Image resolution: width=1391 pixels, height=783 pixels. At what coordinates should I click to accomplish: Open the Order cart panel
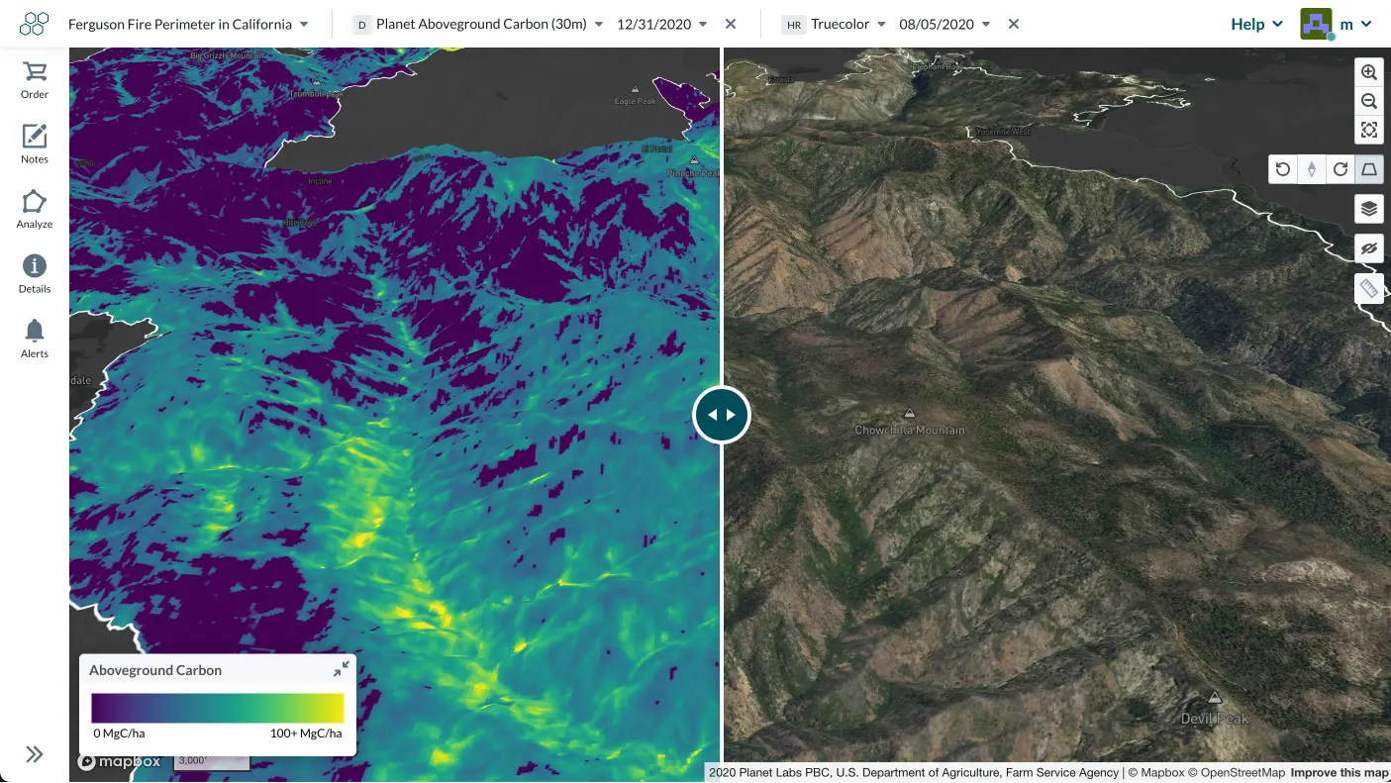click(x=35, y=80)
